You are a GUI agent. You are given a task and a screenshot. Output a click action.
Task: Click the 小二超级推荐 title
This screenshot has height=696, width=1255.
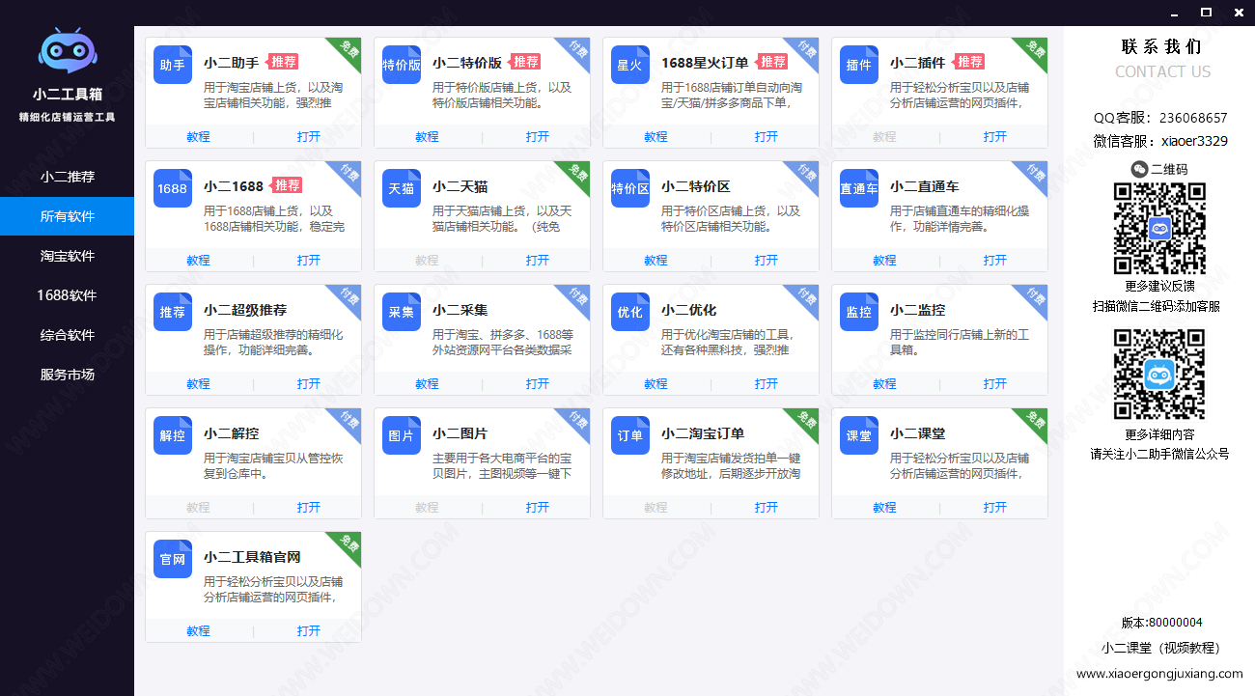(x=245, y=310)
